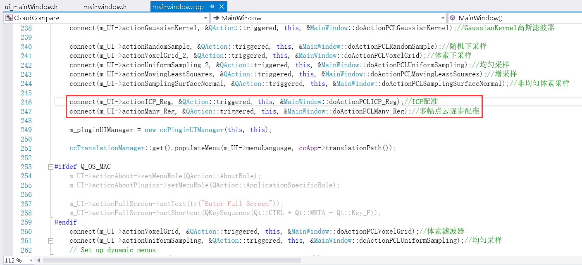Open the CloudCompare scope dropdown
The height and width of the screenshot is (265, 582).
205,18
